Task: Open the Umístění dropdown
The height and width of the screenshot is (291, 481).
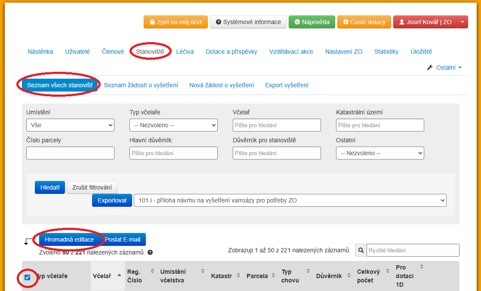Action: point(70,126)
